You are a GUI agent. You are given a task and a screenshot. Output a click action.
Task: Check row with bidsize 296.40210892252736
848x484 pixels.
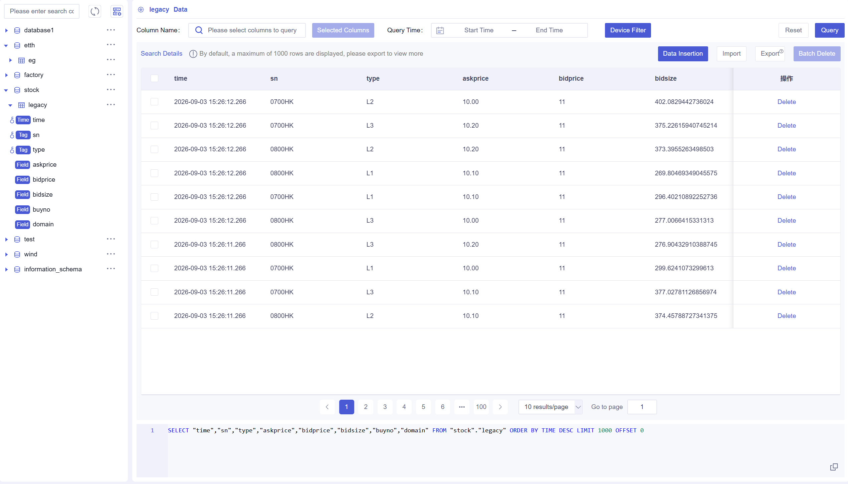(154, 197)
